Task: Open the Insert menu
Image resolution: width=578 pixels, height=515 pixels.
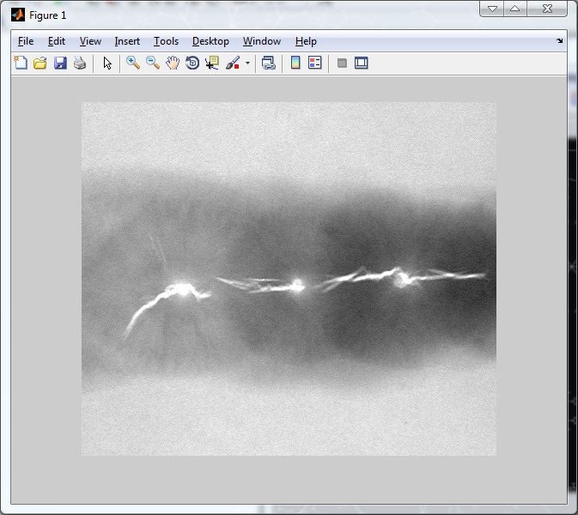Action: [127, 41]
